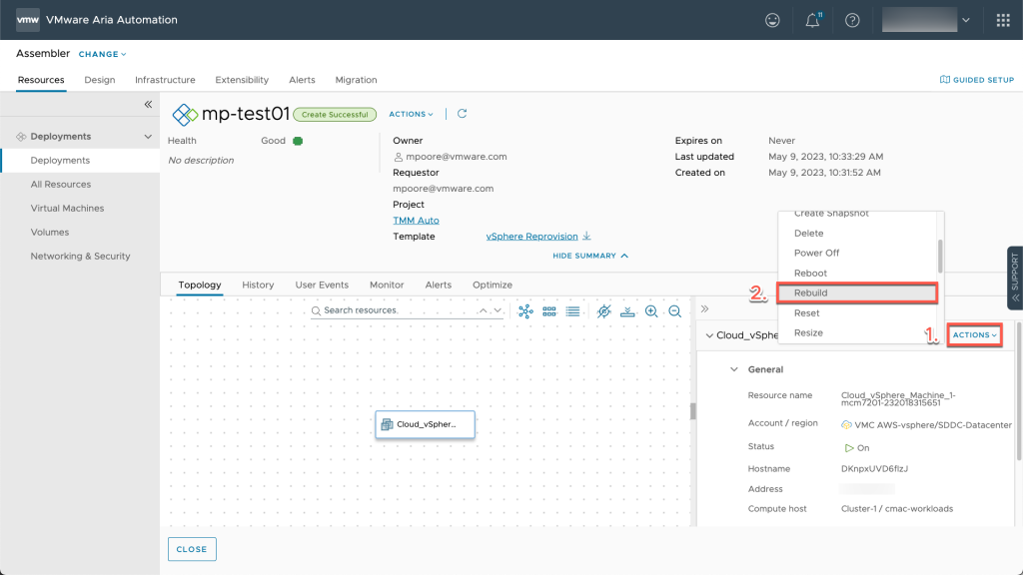Switch topology to graph view icon
This screenshot has height=575, width=1023.
click(x=525, y=311)
